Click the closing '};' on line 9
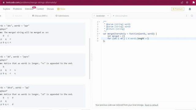The image size is (196, 110). click(x=104, y=41)
